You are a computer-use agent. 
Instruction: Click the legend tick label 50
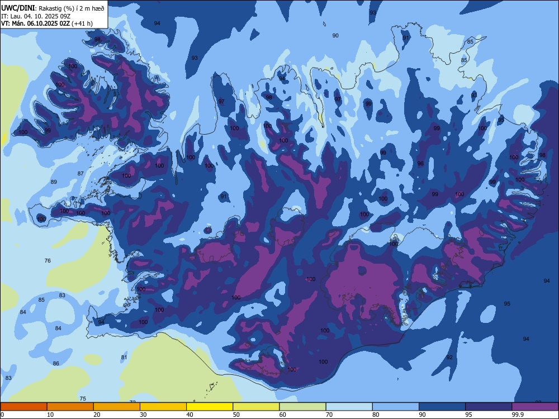(x=236, y=415)
